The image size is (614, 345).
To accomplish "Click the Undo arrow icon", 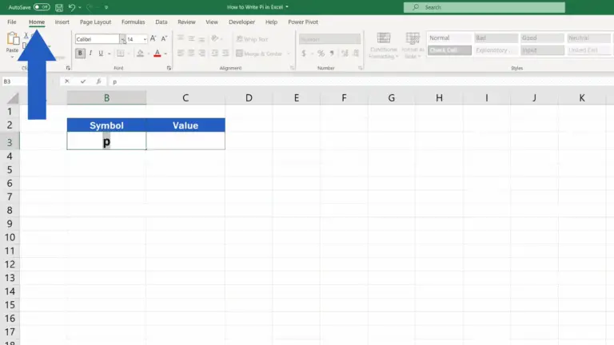I will coord(74,7).
